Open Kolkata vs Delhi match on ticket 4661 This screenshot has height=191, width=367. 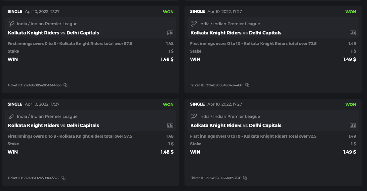coord(236,33)
